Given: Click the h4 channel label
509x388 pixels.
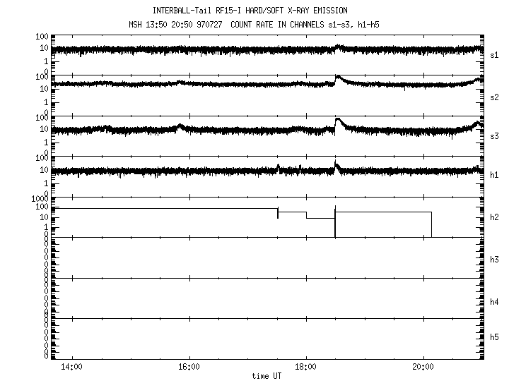Looking at the screenshot, I should (494, 302).
